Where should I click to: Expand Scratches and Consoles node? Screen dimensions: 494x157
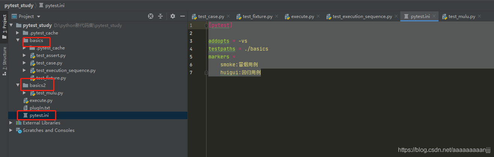coord(11,130)
